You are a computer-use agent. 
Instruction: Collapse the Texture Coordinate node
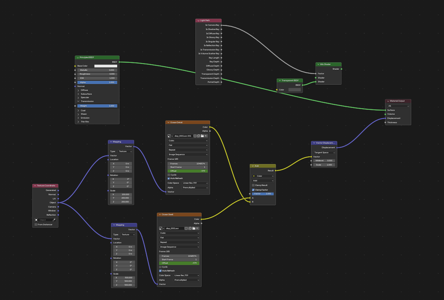[35, 186]
